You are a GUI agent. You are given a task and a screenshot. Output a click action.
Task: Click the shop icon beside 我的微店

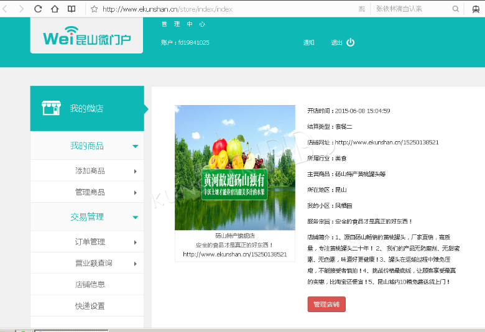click(x=51, y=108)
